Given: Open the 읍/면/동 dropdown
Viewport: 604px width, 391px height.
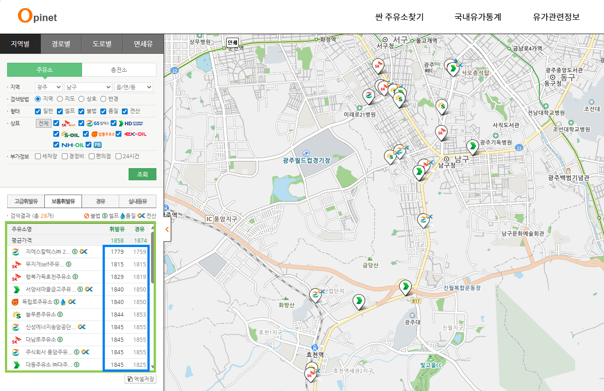Looking at the screenshot, I should 134,87.
